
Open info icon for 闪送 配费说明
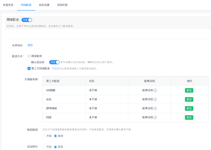(155, 118)
